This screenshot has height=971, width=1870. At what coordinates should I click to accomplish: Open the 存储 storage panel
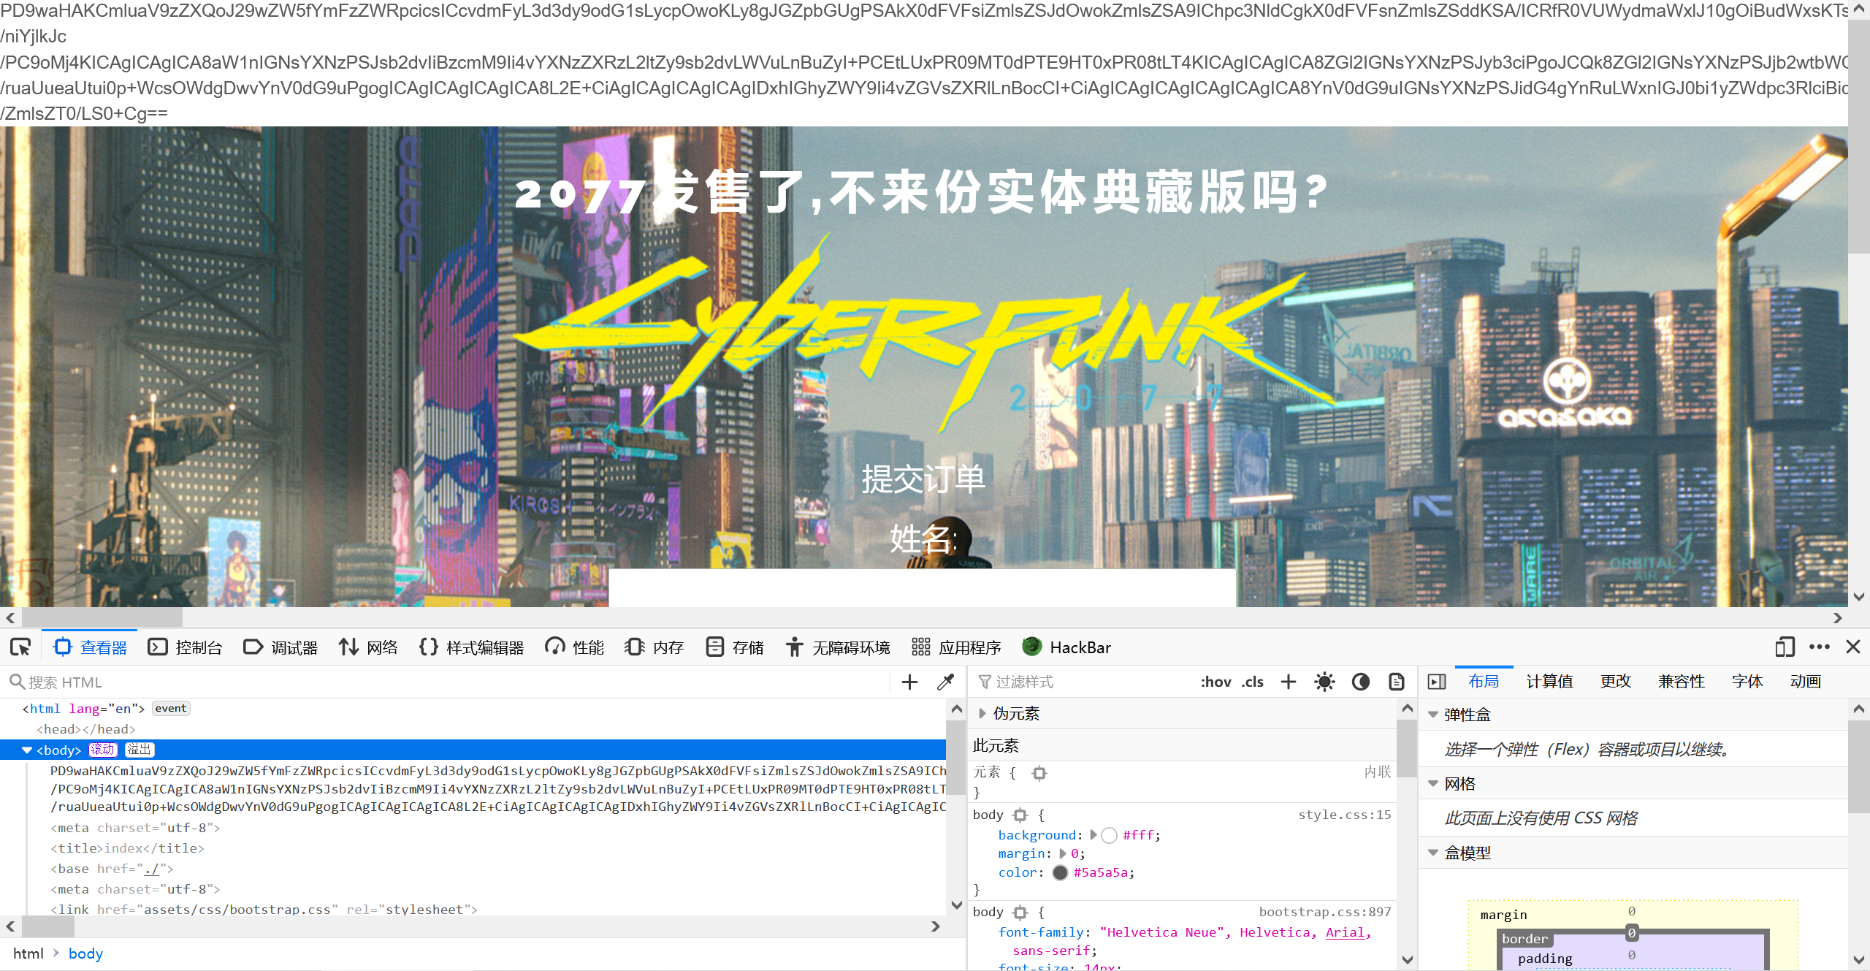735,647
